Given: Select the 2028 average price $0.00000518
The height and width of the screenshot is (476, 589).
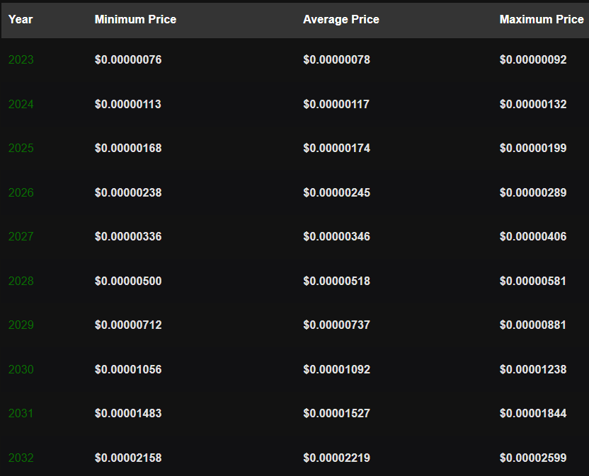Looking at the screenshot, I should 336,281.
